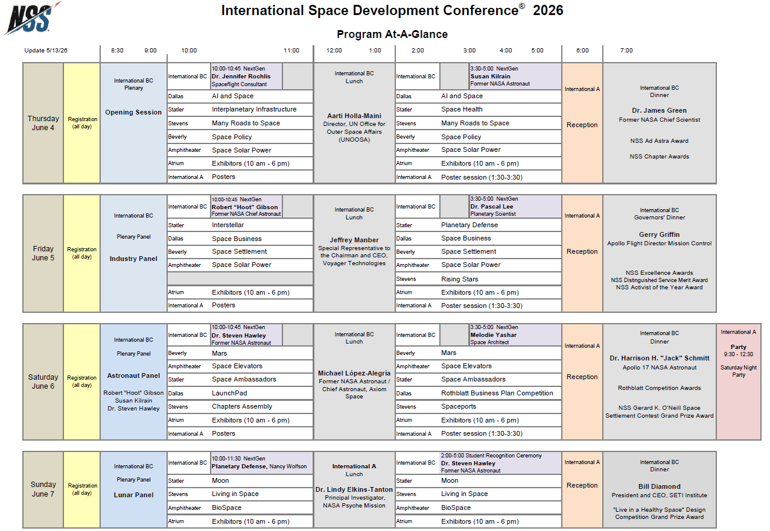This screenshot has width=770, height=531.
Task: Select the Astronaut Panel heading
Action: (133, 375)
